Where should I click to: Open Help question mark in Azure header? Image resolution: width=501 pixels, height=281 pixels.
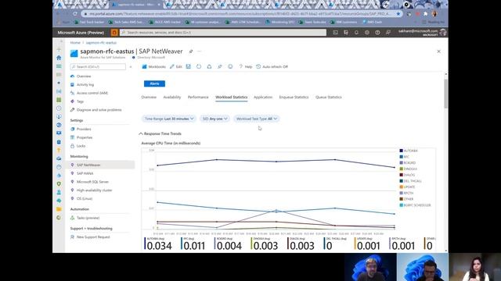coord(377,33)
